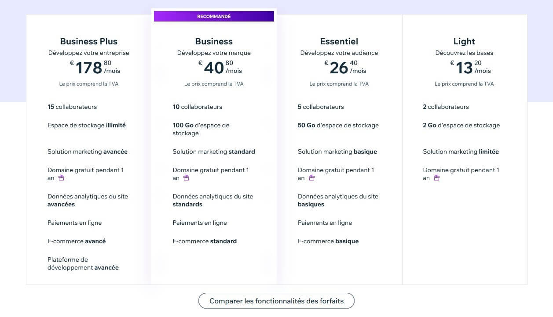Click Plateforme de développement avancée feature

pos(83,263)
